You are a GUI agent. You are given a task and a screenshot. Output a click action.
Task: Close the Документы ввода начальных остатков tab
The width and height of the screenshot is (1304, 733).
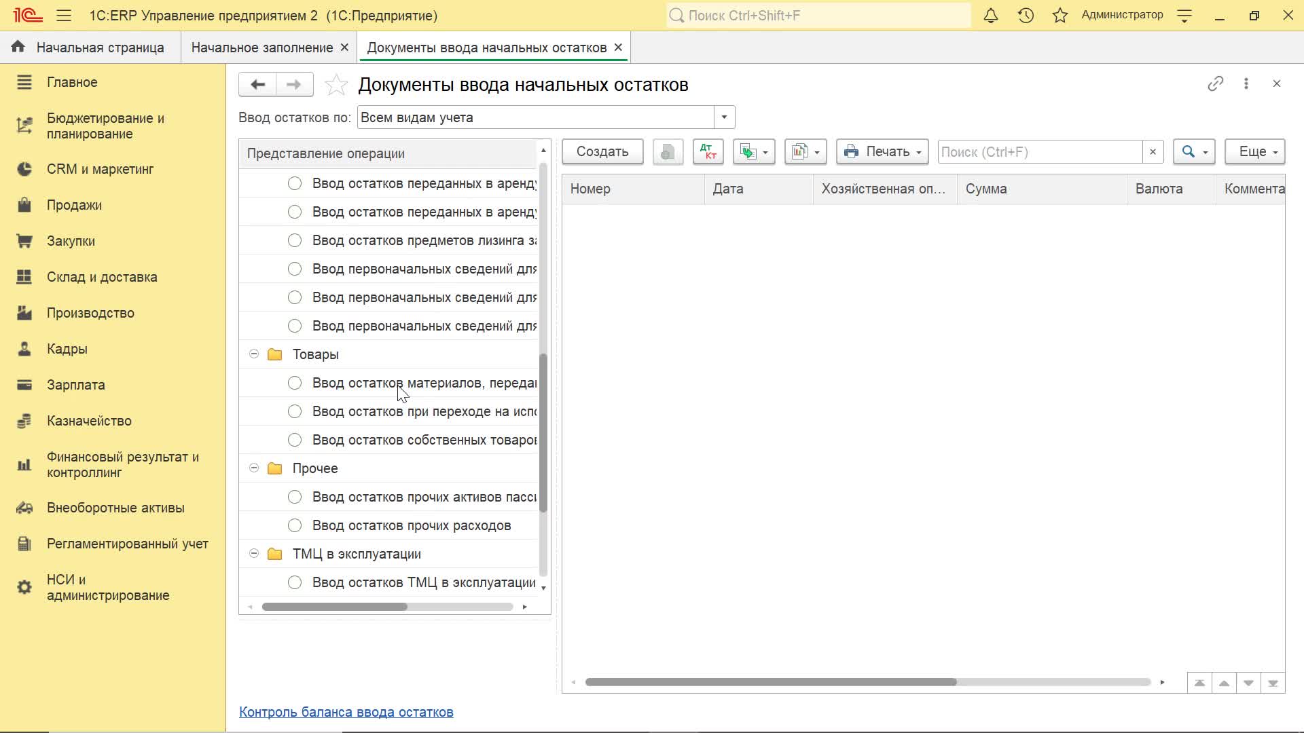618,48
